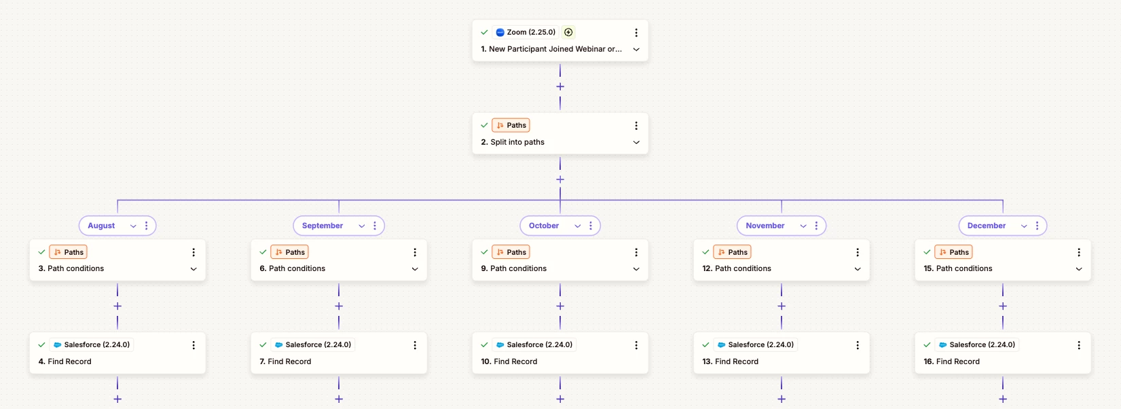
Task: Open the three-dot menu on step 15 Path conditions
Action: pyautogui.click(x=1079, y=252)
